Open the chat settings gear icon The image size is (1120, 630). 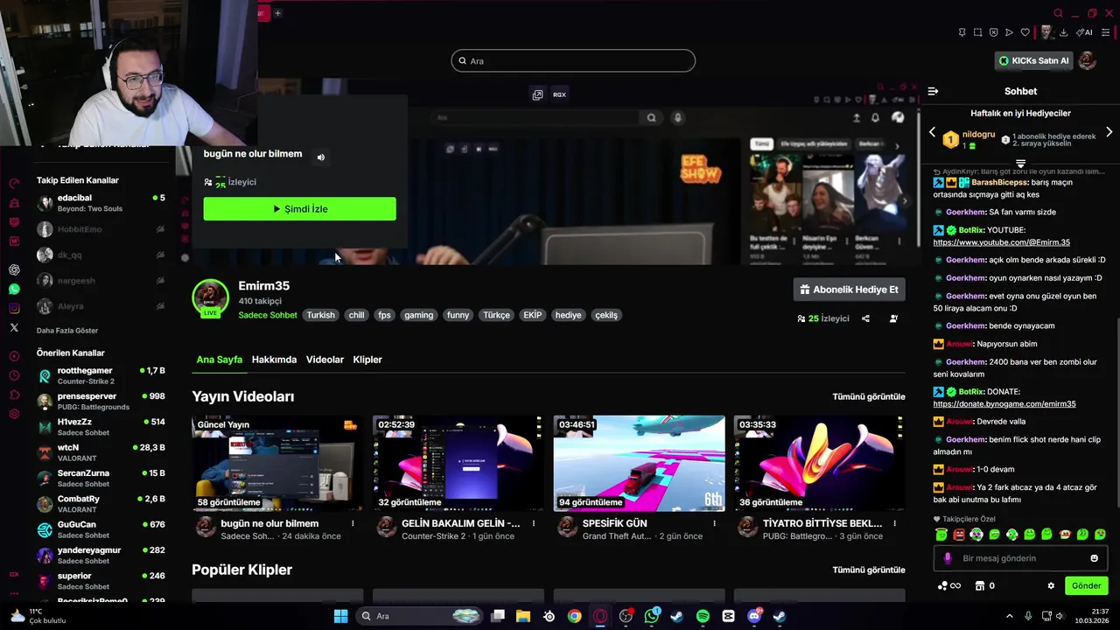tap(1051, 585)
